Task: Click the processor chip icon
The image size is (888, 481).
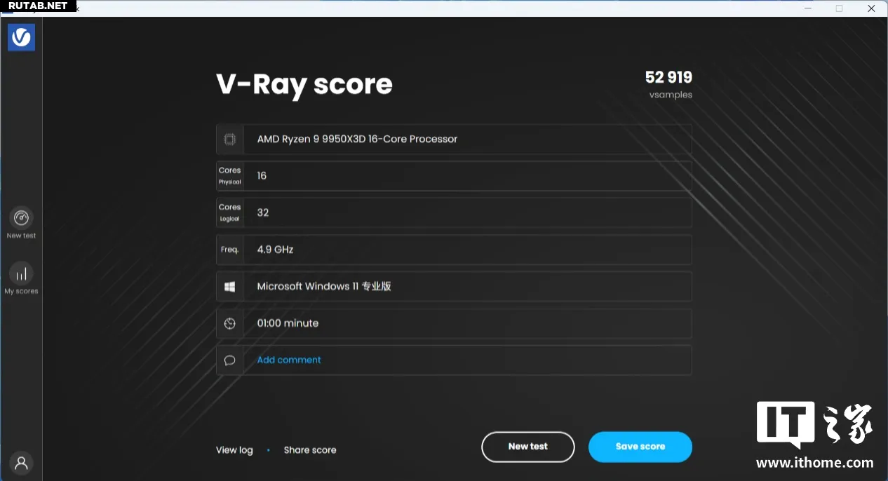Action: (x=230, y=140)
